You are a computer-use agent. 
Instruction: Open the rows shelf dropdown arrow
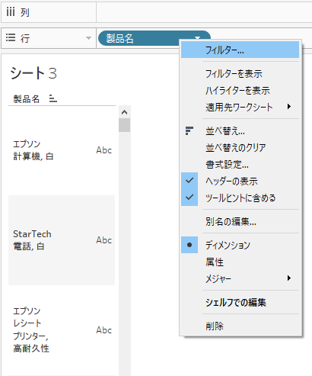coord(88,38)
